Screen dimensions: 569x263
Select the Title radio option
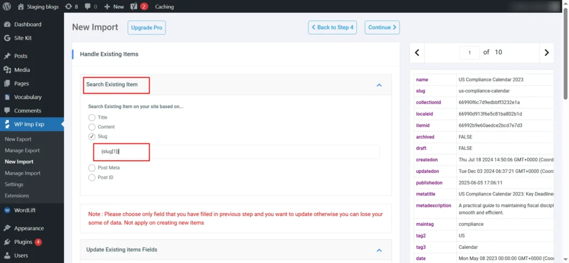tap(92, 117)
